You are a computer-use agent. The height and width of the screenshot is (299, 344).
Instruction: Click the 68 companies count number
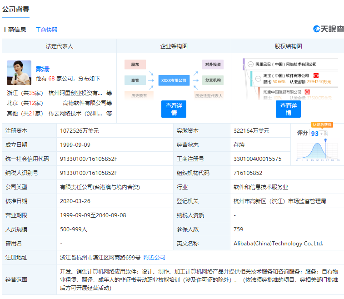[51, 79]
